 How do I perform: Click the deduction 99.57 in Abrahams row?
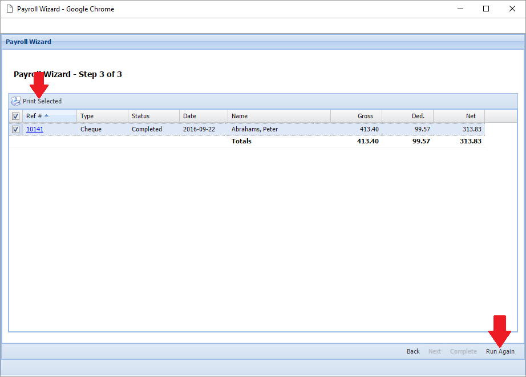coord(422,129)
